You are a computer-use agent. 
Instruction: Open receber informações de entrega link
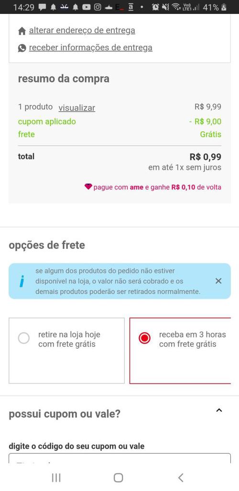[x=90, y=48]
